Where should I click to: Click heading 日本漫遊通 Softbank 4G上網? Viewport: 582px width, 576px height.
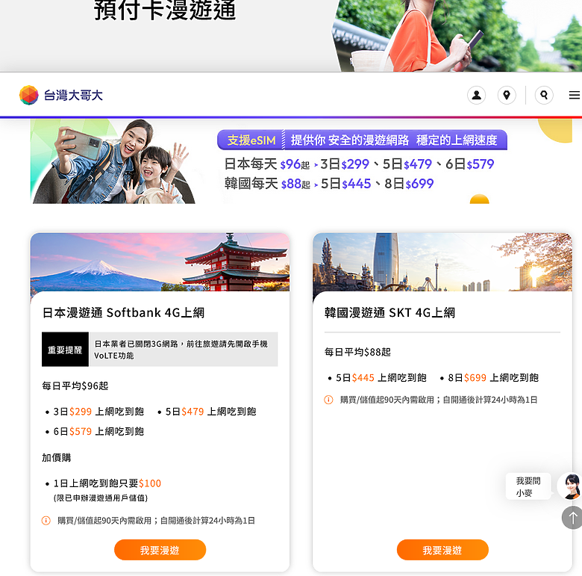coord(123,312)
